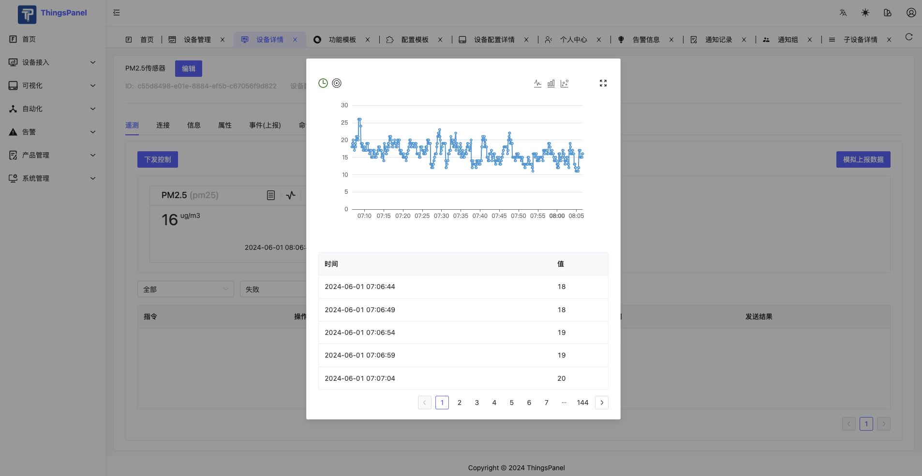Click the 下发控制 button
This screenshot has width=922, height=476.
click(158, 159)
